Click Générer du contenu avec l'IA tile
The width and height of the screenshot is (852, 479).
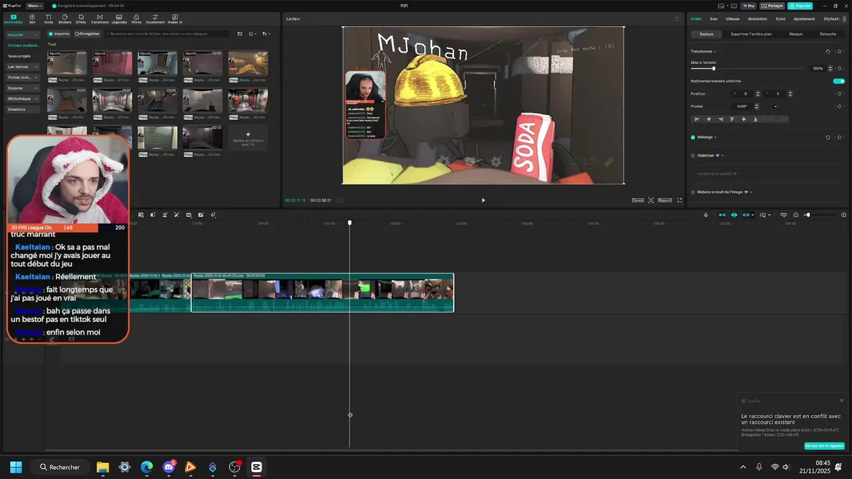248,138
